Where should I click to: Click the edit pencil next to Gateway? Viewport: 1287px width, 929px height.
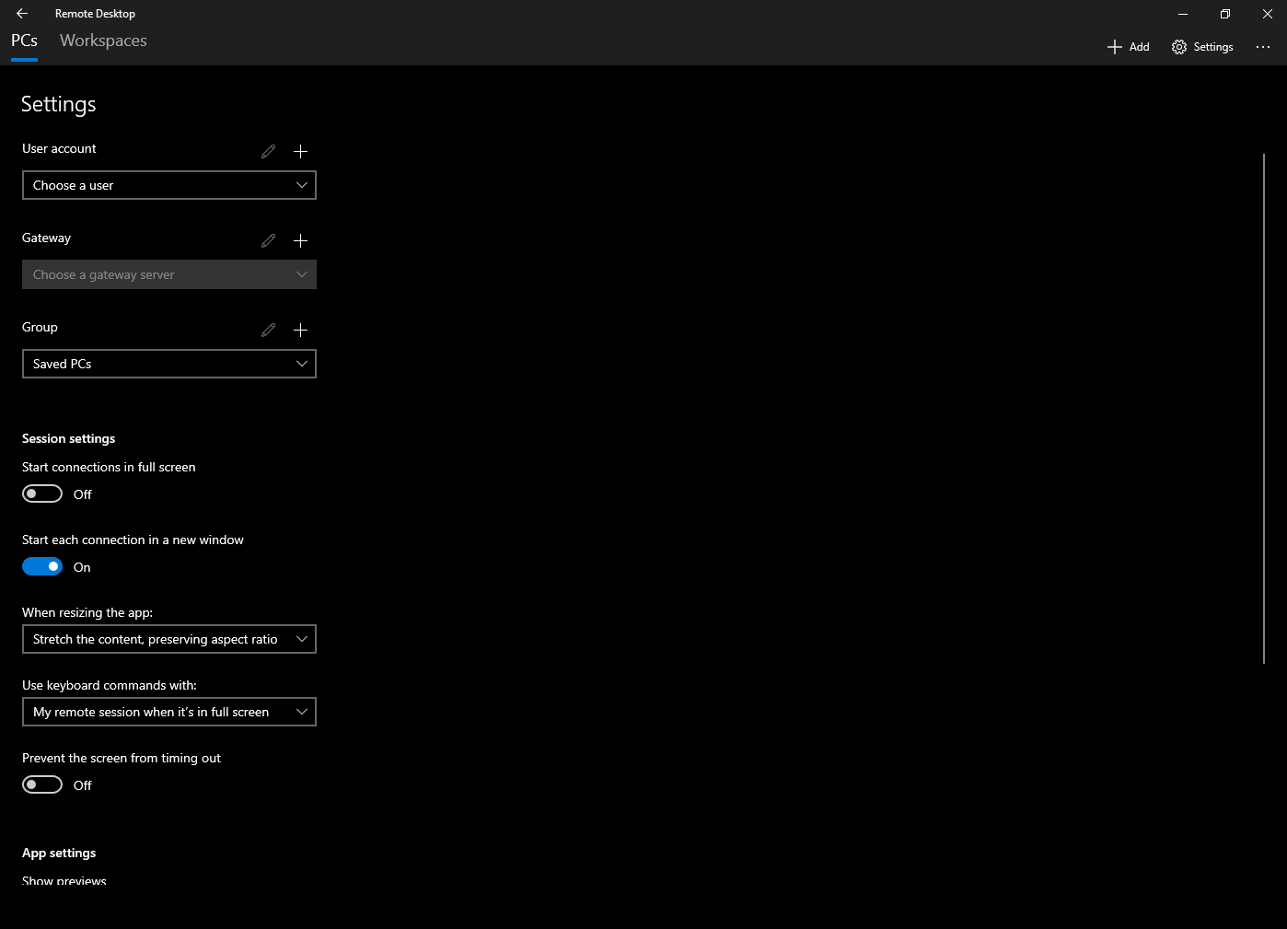click(x=268, y=240)
